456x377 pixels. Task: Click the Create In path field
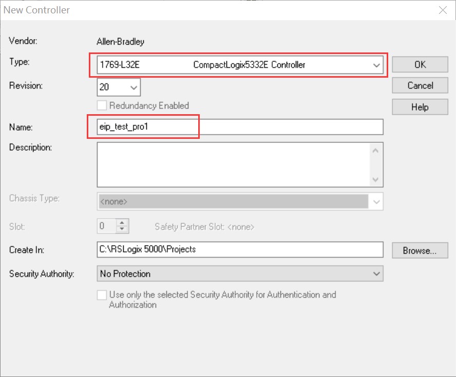click(x=239, y=249)
